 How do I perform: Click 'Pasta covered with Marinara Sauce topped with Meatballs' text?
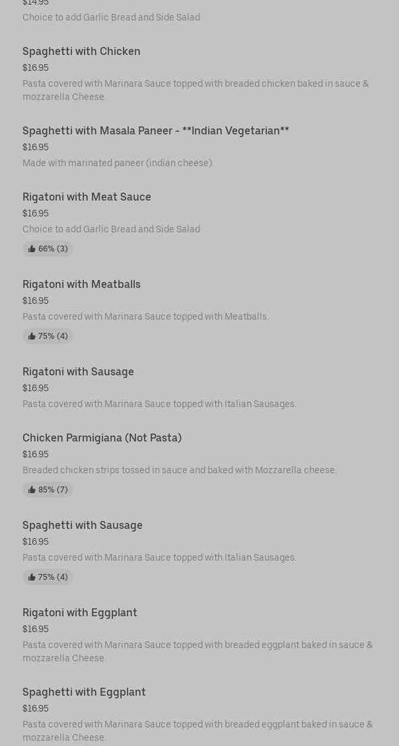(x=145, y=316)
